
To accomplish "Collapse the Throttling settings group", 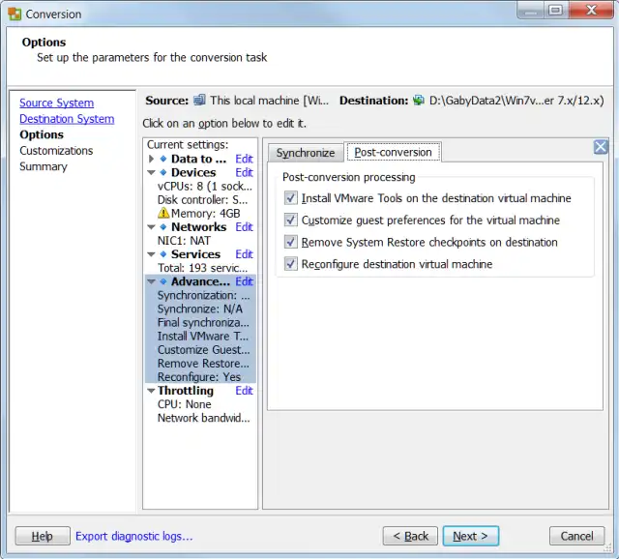I will [x=151, y=391].
